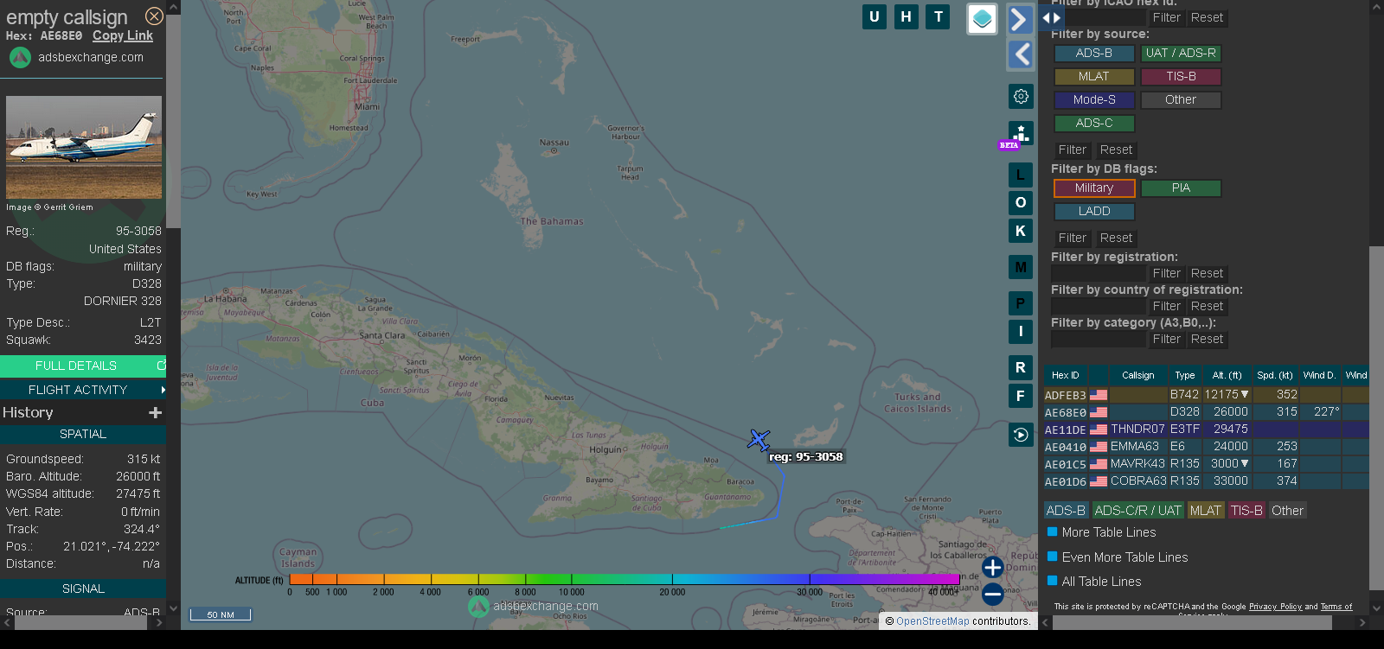Focus the registration filter input
This screenshot has height=649, width=1384.
tap(1099, 274)
